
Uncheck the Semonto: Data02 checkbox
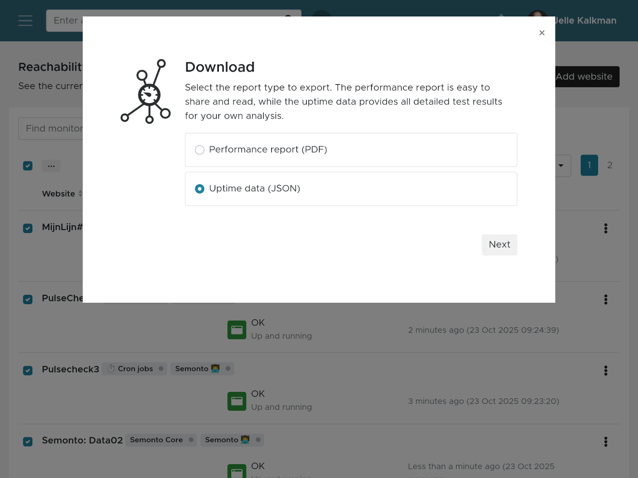pos(28,442)
